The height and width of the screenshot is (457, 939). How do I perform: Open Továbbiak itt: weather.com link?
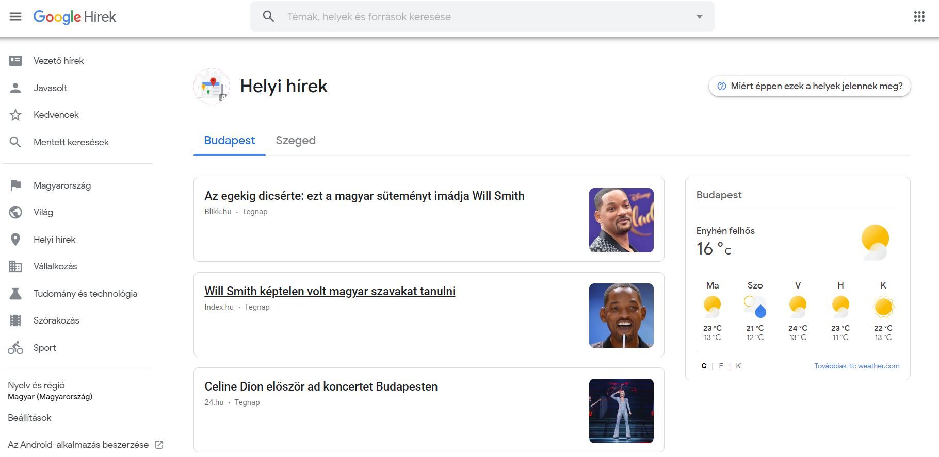[x=856, y=366]
